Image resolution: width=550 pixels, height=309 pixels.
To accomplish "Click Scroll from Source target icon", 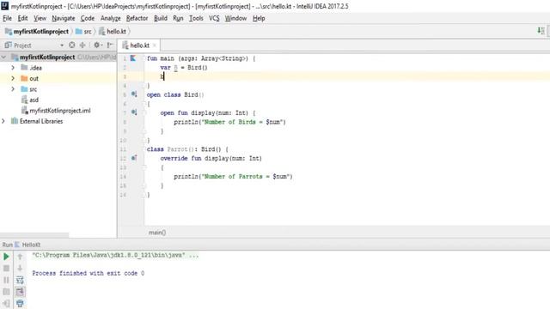I will (72, 45).
